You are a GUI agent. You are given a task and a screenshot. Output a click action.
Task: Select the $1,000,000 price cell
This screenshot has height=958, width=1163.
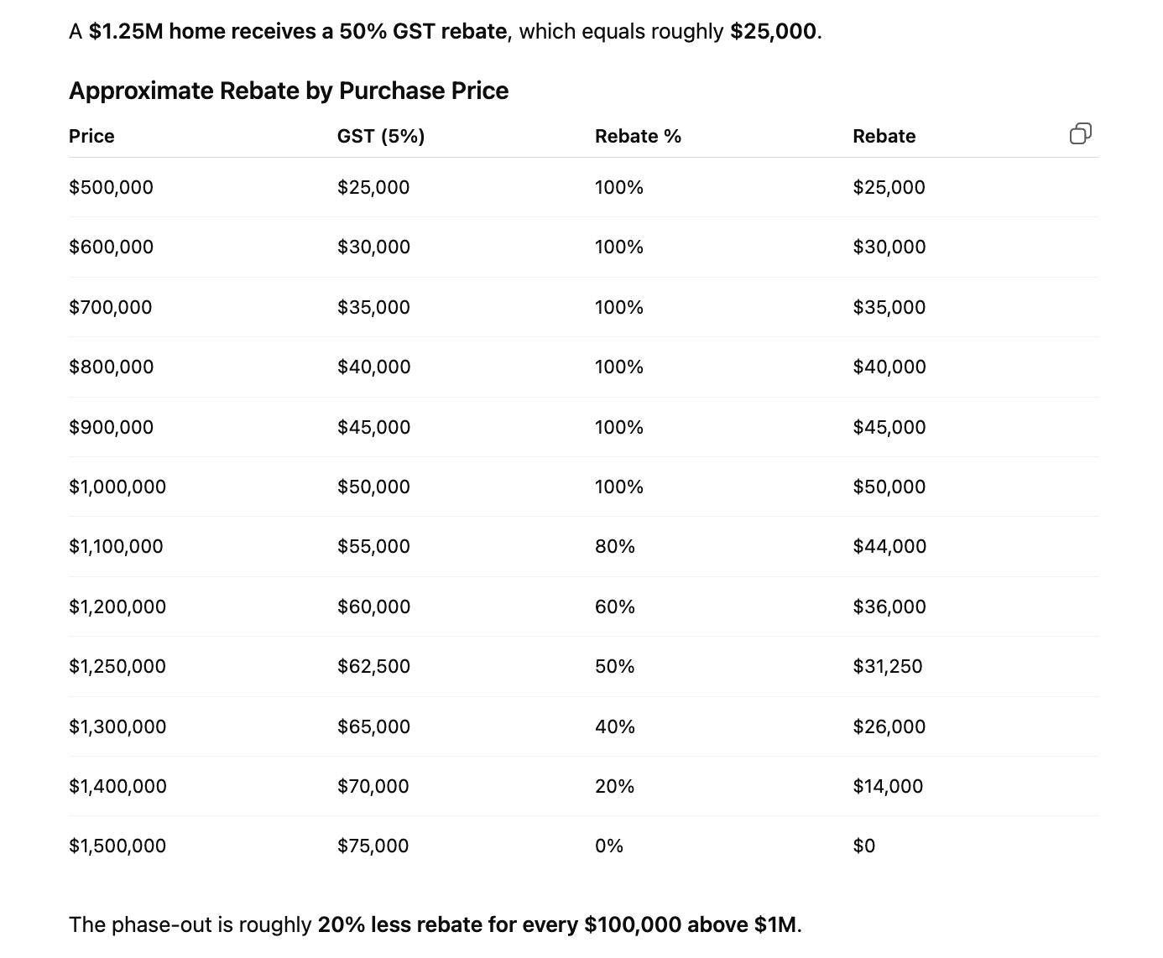[117, 487]
